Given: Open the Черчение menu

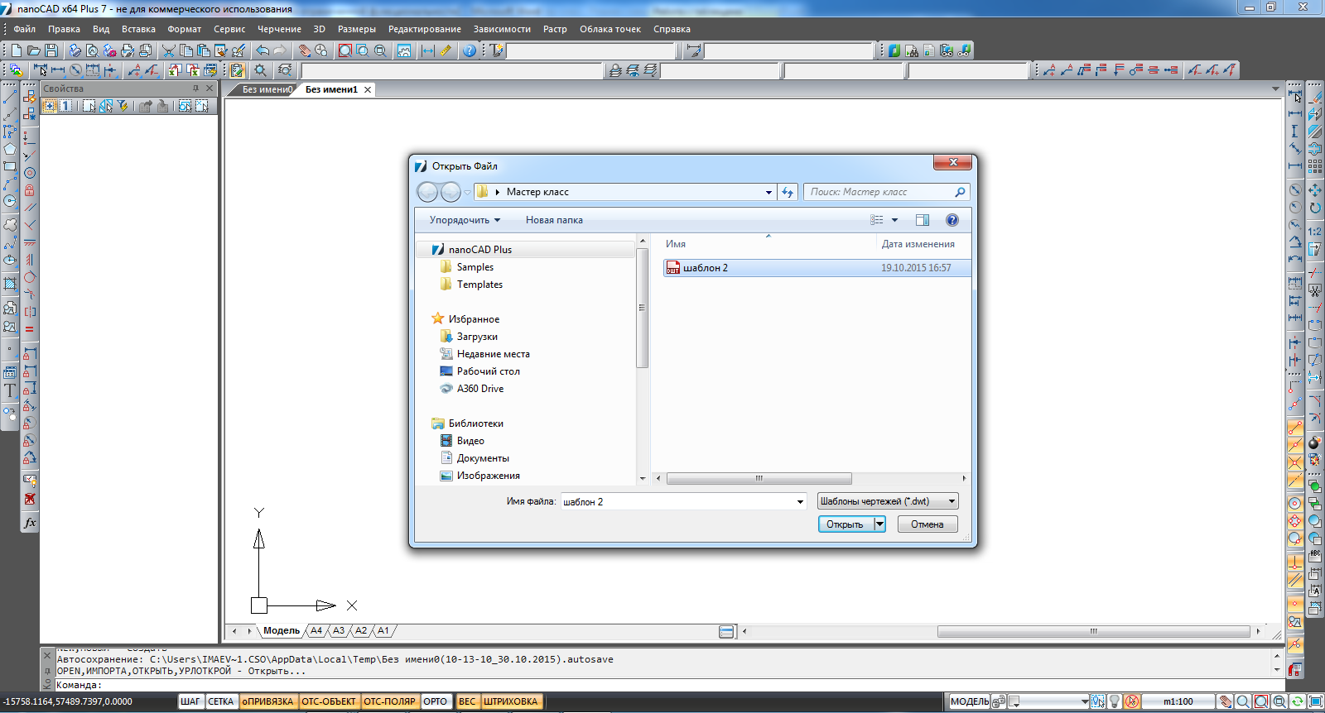Looking at the screenshot, I should [279, 29].
